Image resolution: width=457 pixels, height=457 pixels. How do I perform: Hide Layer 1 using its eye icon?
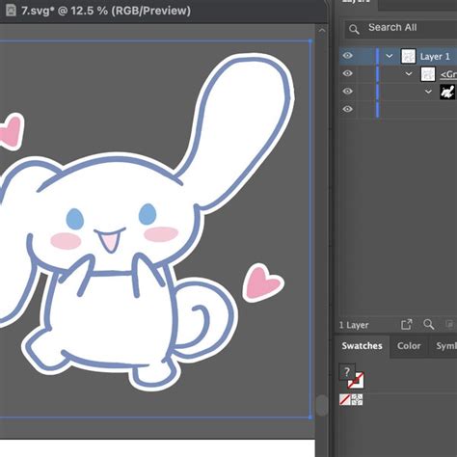pos(347,56)
